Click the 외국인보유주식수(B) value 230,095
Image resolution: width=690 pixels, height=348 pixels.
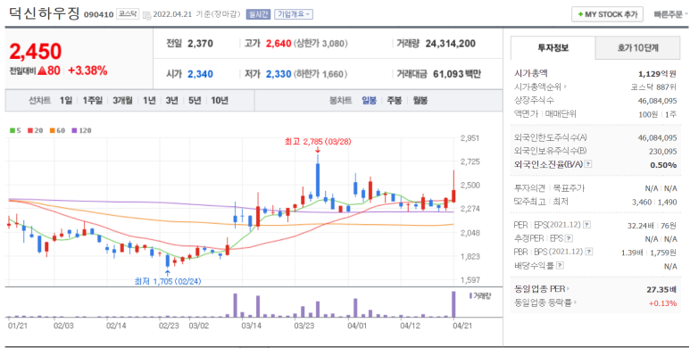(661, 151)
